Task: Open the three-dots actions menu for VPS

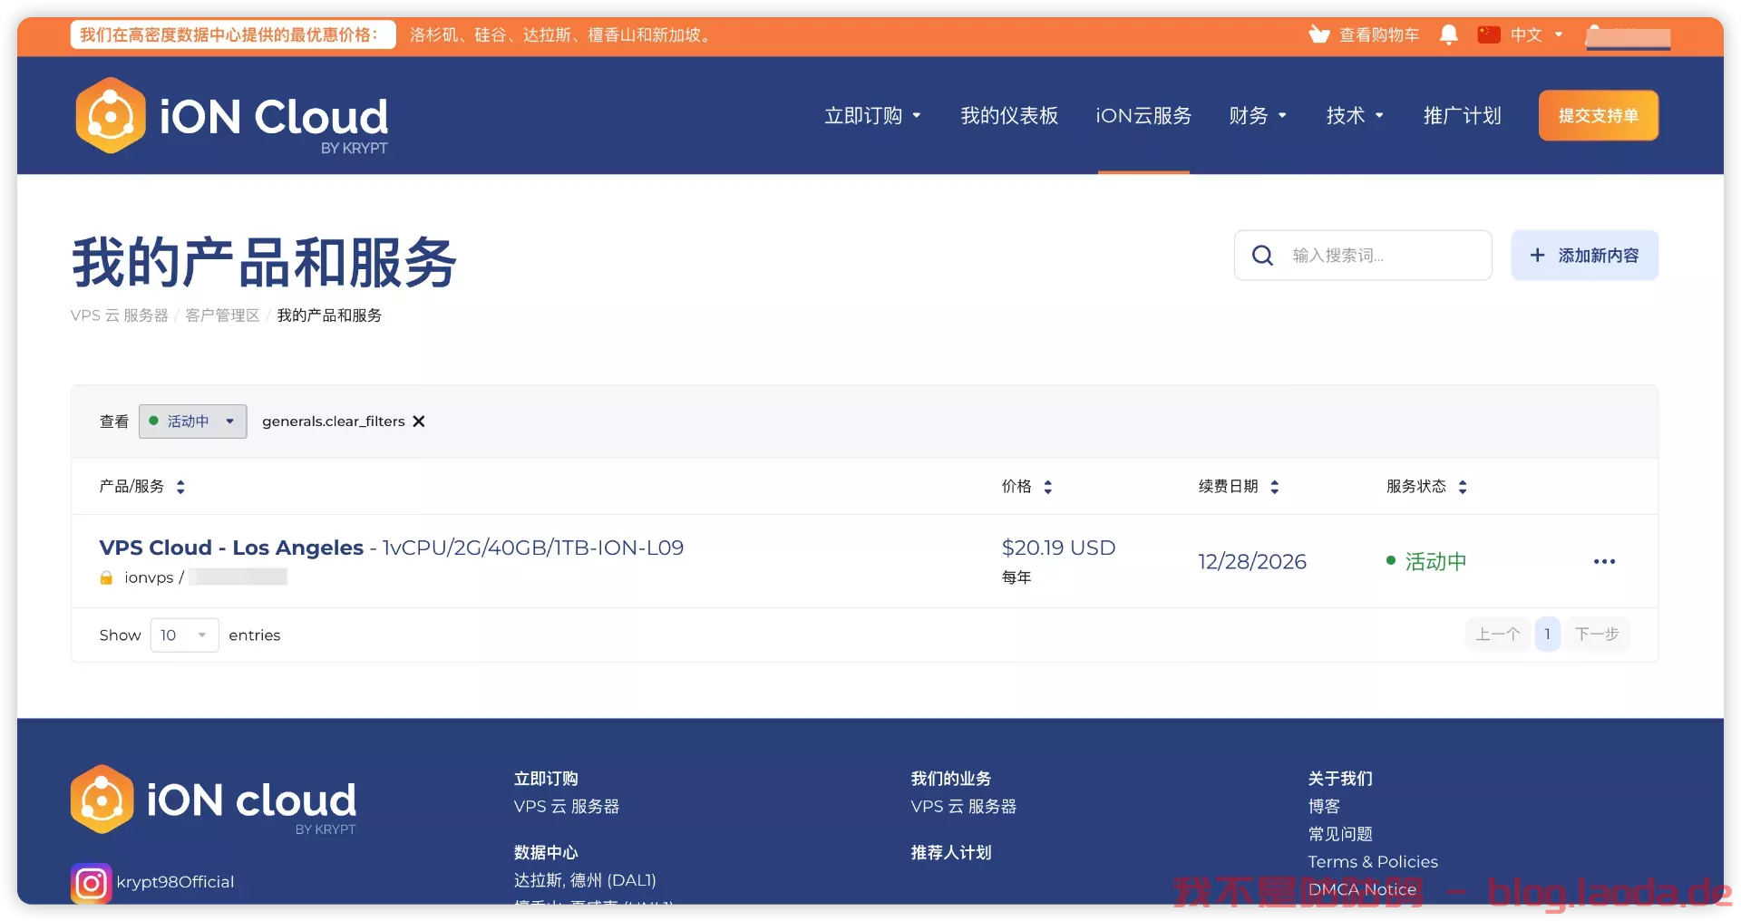Action: (1603, 562)
